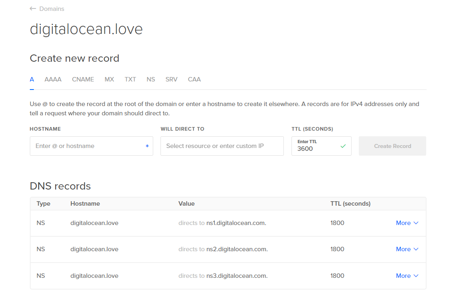
Task: Open the NS record tab
Action: 151,79
